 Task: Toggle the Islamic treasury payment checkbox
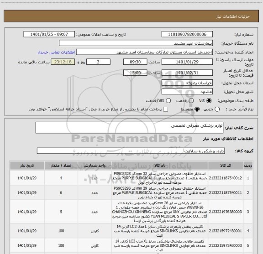[x=166, y=109]
